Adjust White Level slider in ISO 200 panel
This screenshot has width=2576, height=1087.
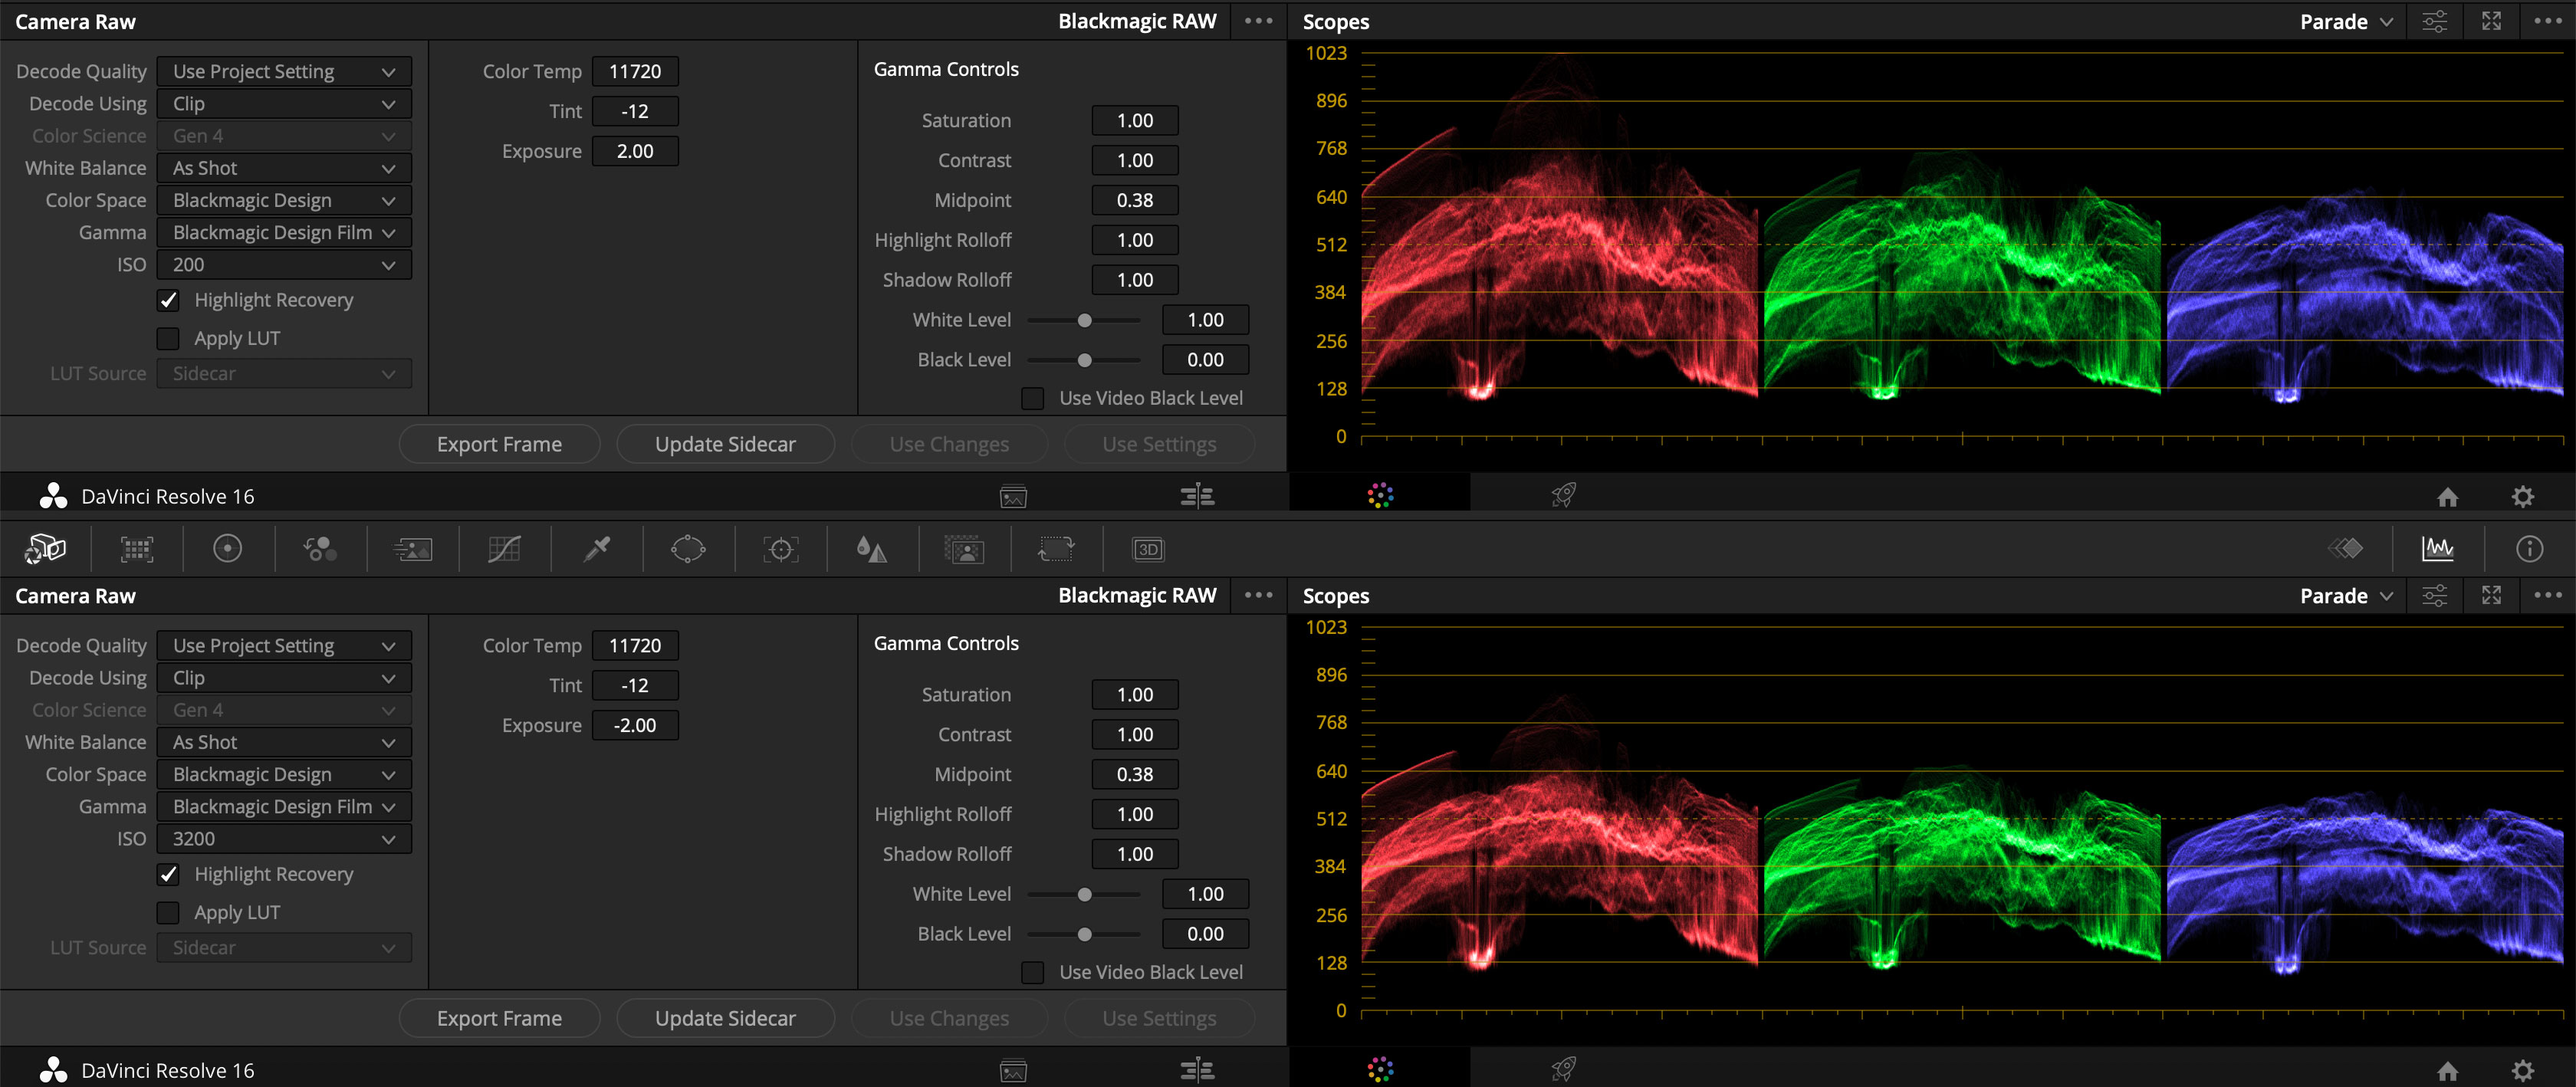pos(1085,320)
